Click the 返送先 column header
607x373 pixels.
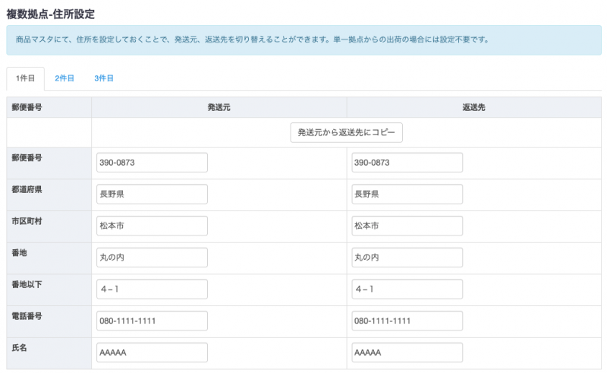click(x=473, y=107)
